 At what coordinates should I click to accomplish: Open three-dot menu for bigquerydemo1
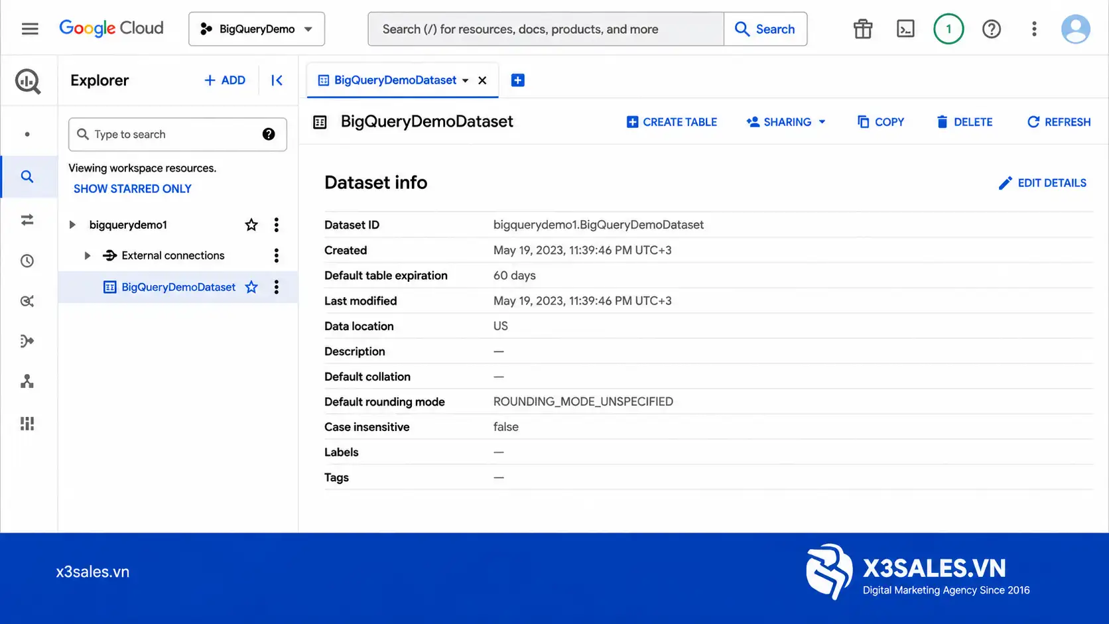pos(277,225)
